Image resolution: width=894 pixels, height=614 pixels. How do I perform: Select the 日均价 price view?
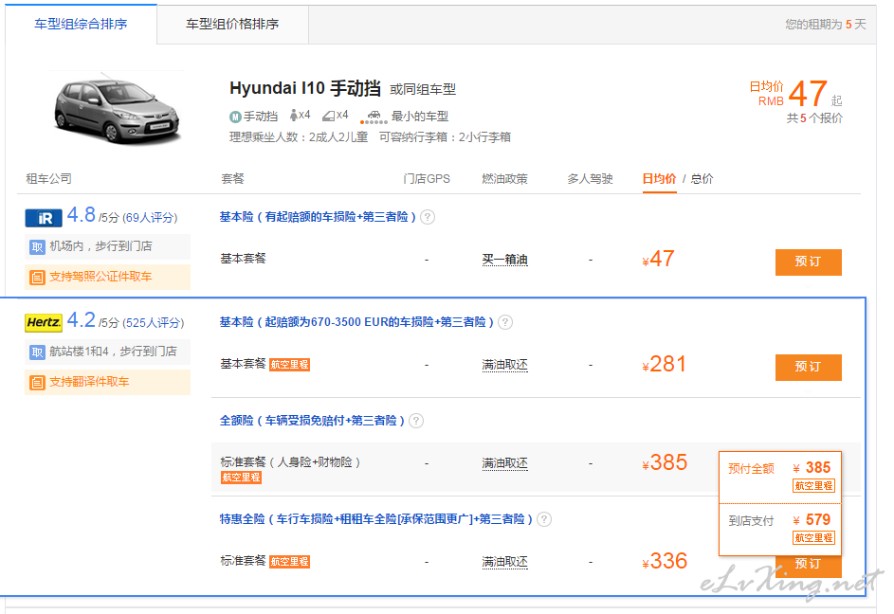coord(659,178)
